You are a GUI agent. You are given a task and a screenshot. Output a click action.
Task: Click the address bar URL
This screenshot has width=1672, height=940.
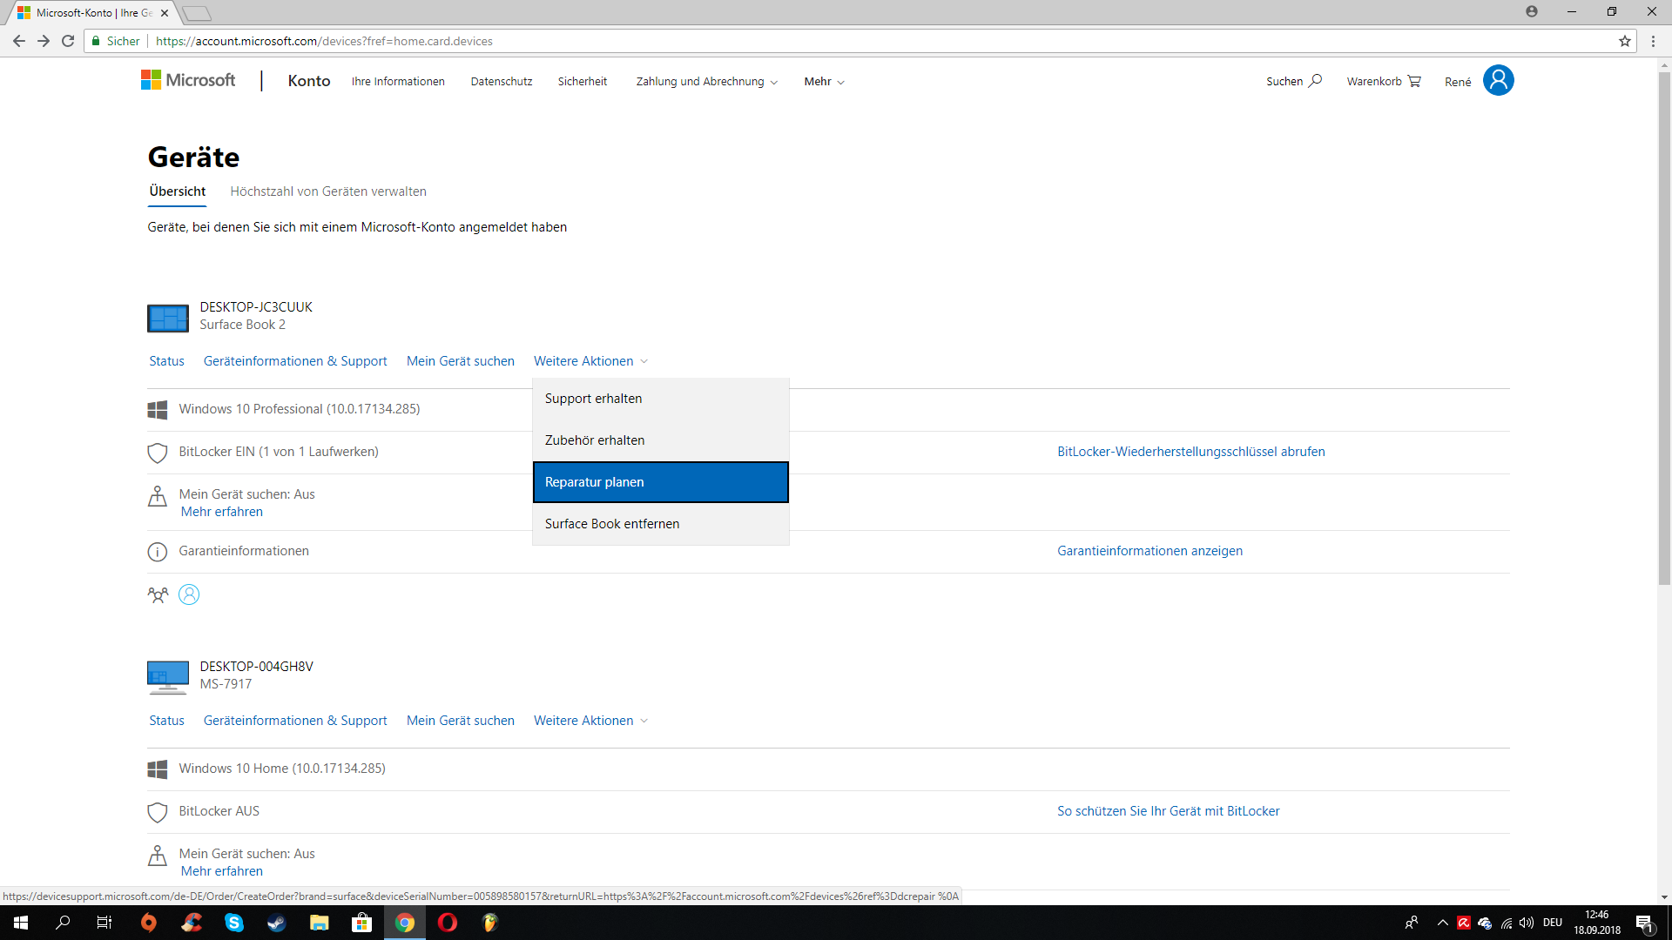[x=324, y=41]
